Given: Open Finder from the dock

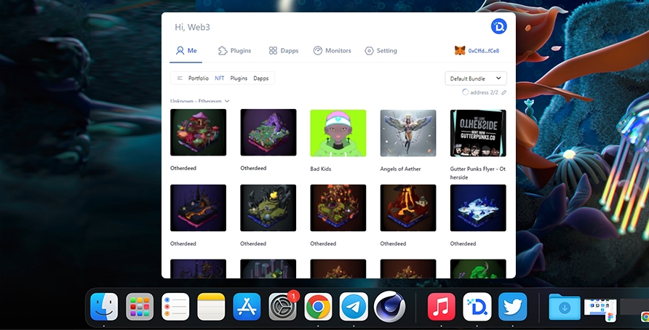Looking at the screenshot, I should (104, 307).
